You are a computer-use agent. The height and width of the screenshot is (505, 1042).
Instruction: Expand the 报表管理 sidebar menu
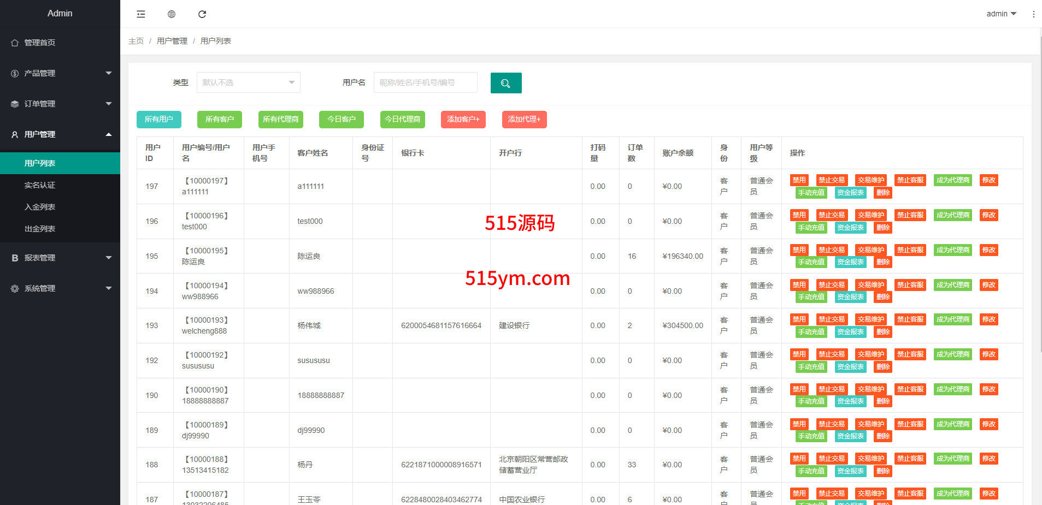(x=60, y=258)
